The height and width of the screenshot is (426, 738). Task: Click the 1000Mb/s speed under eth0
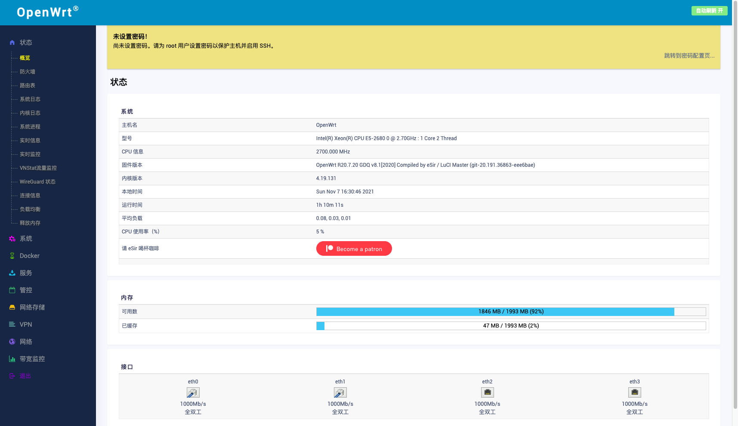pyautogui.click(x=193, y=404)
